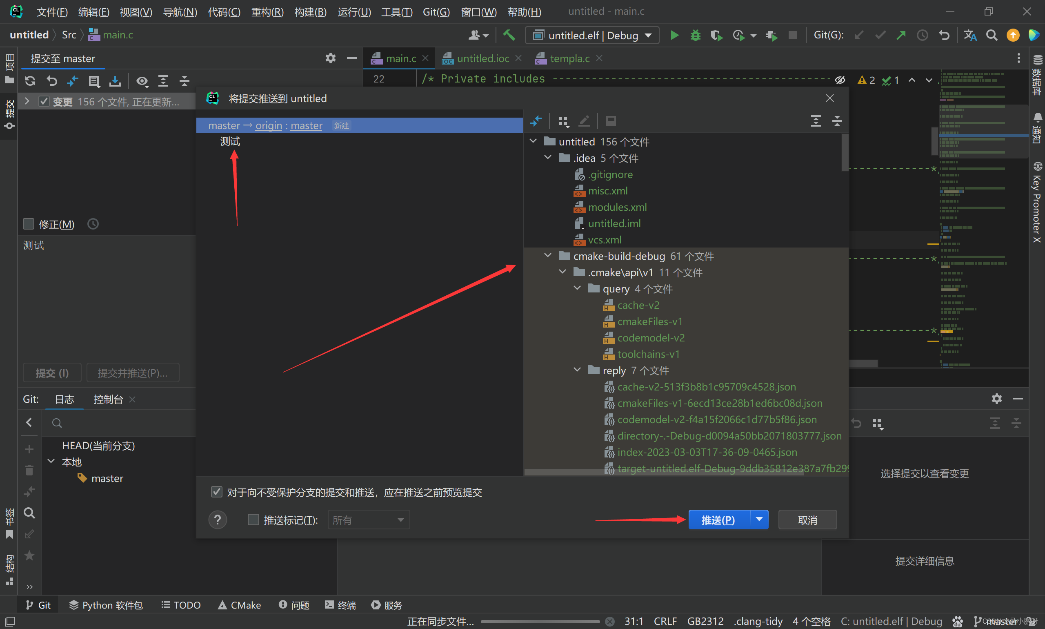This screenshot has width=1045, height=629.
Task: Open the 文件(F) menu
Action: tap(52, 12)
